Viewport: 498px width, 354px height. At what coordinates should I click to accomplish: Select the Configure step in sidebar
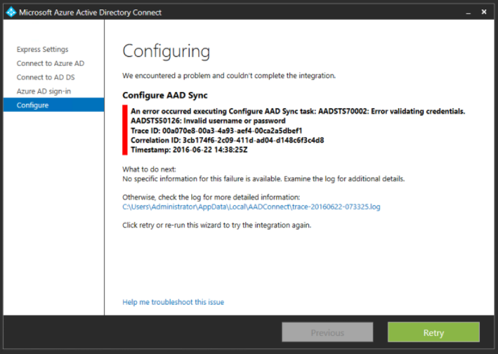54,105
